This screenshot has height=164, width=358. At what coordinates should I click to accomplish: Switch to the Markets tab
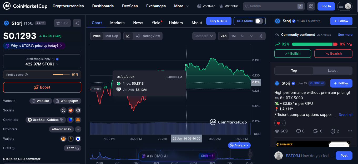(117, 23)
